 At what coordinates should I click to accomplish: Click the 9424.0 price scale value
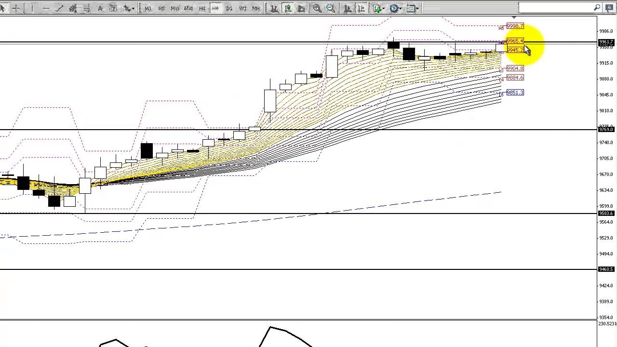606,286
